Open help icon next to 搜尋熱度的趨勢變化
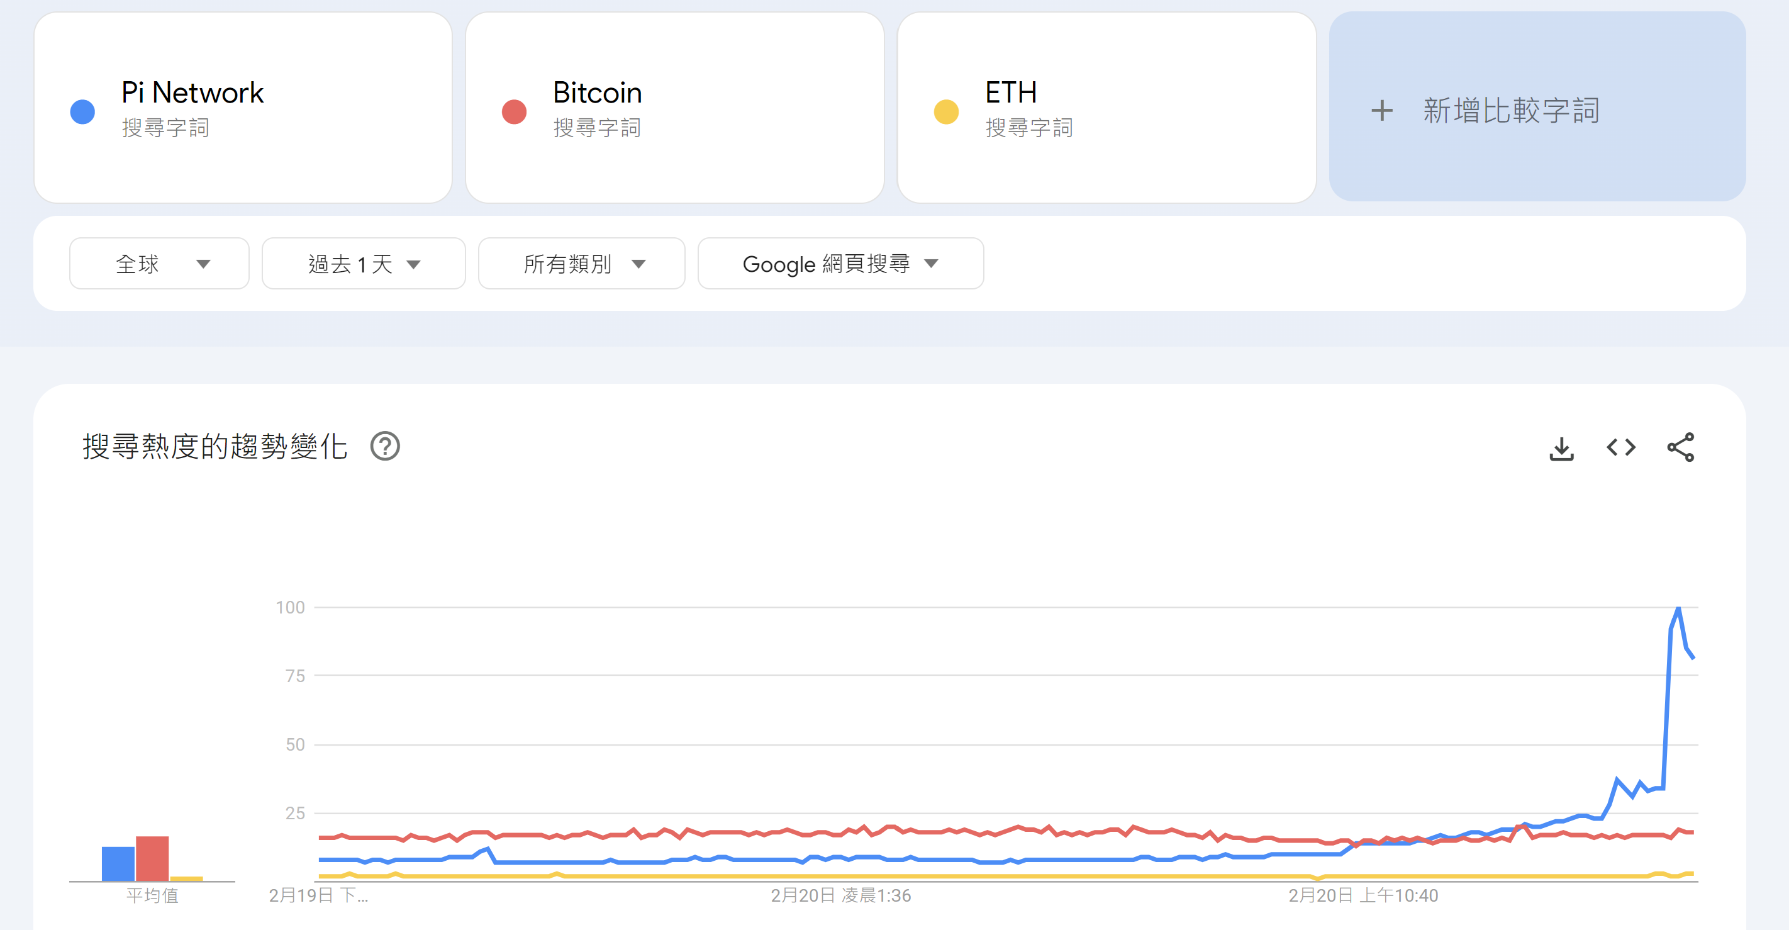The width and height of the screenshot is (1789, 930). coord(385,447)
